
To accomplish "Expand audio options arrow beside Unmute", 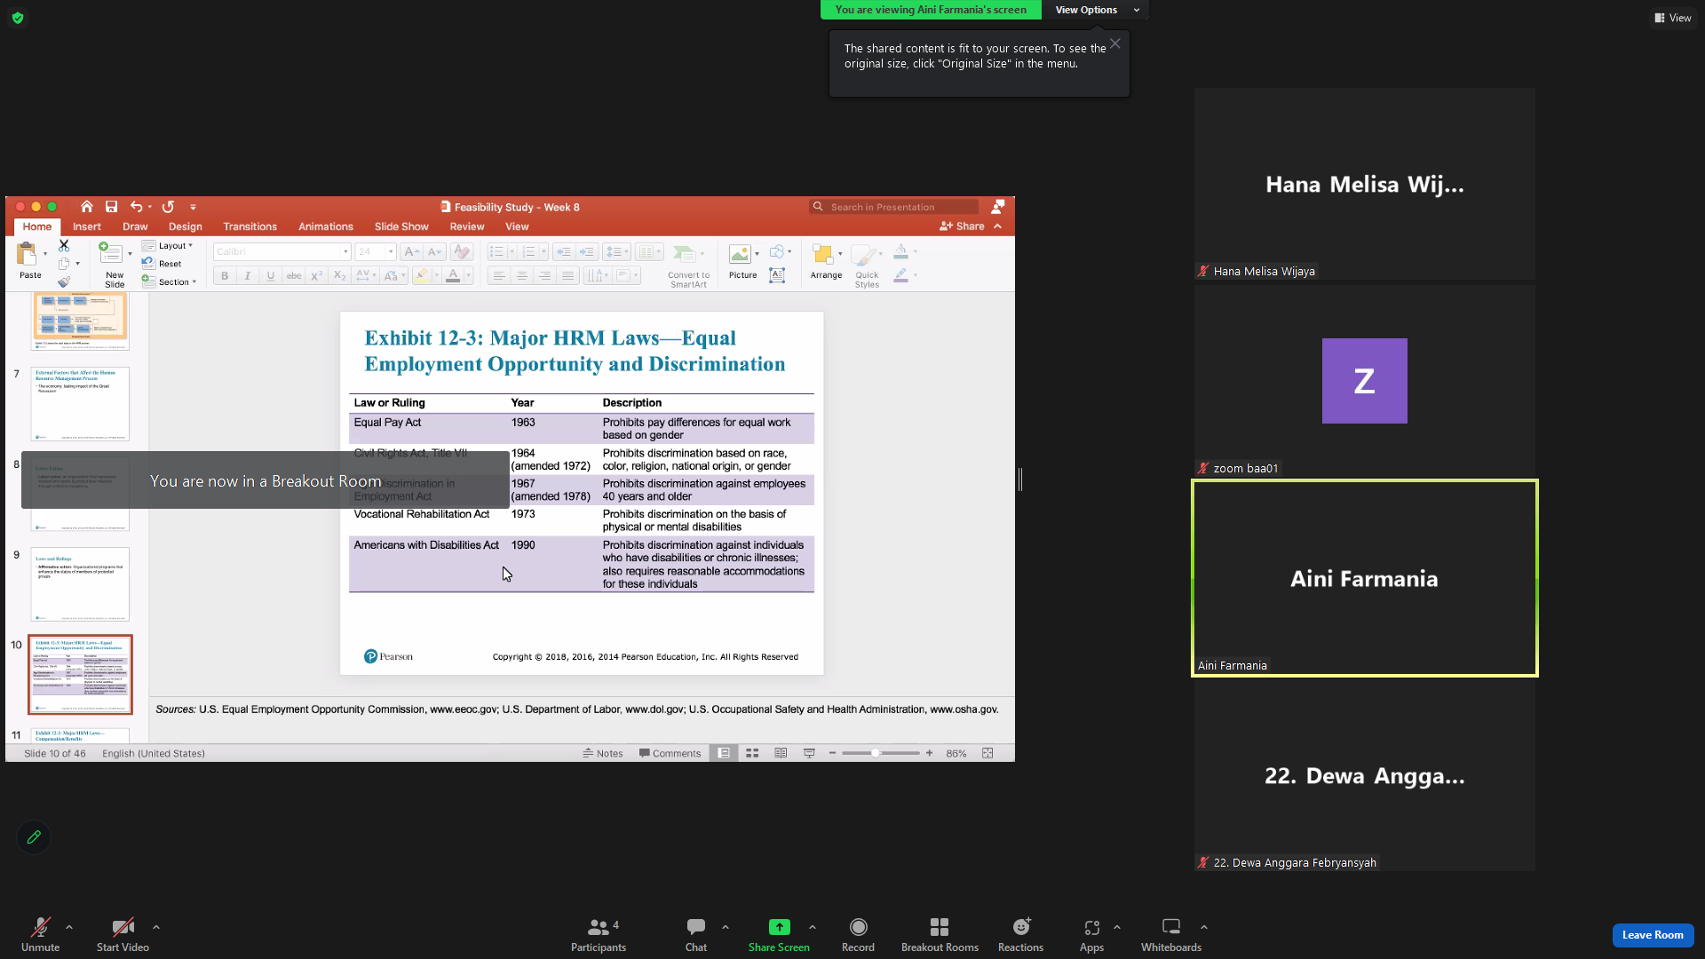I will 69,927.
